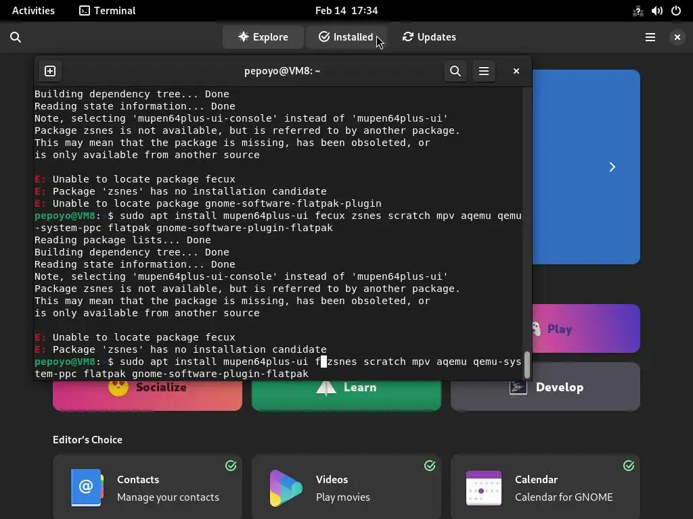Open the Activities overview
Screen dimensions: 693x519
(x=33, y=11)
